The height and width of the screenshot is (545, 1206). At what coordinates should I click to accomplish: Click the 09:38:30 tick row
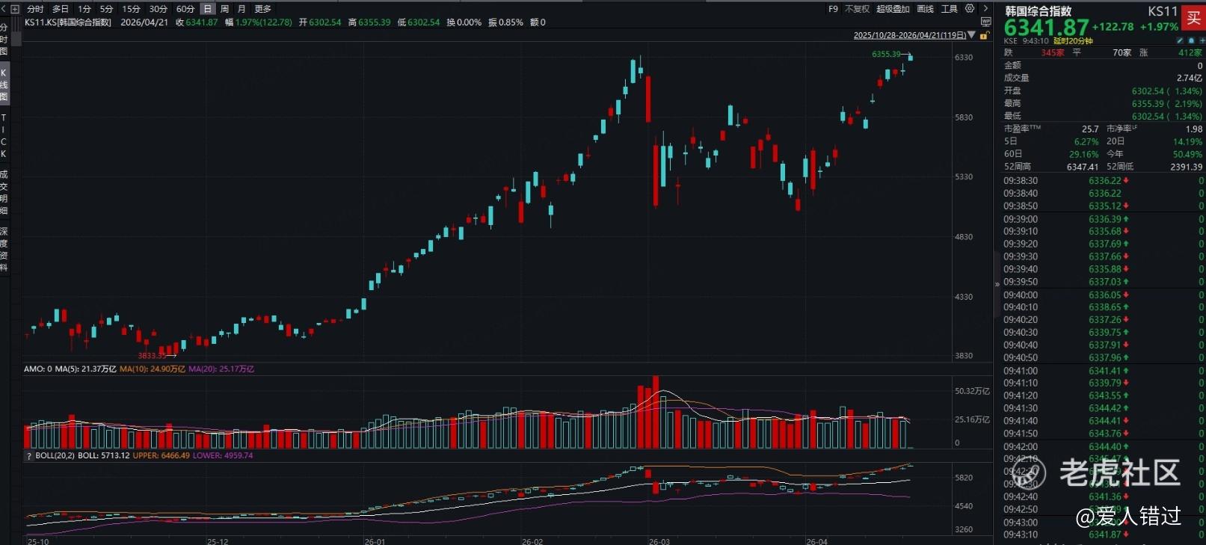1103,181
